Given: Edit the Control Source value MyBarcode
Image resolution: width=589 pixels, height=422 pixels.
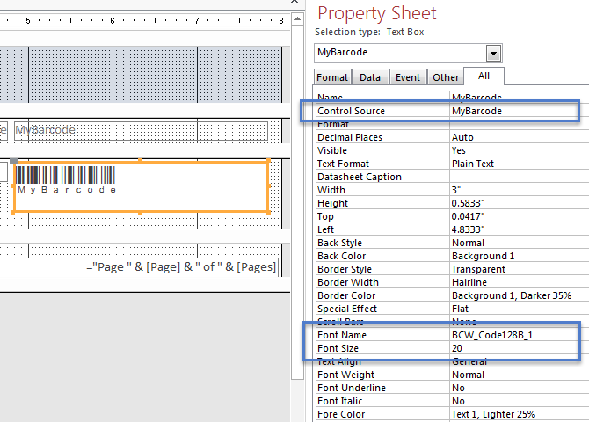Looking at the screenshot, I should pyautogui.click(x=476, y=111).
